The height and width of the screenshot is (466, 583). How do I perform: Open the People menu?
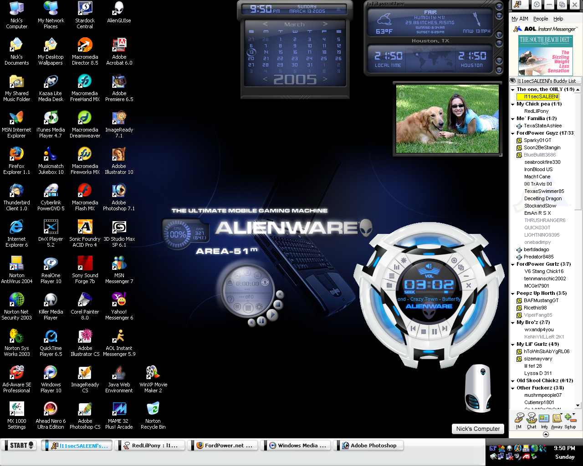point(541,19)
